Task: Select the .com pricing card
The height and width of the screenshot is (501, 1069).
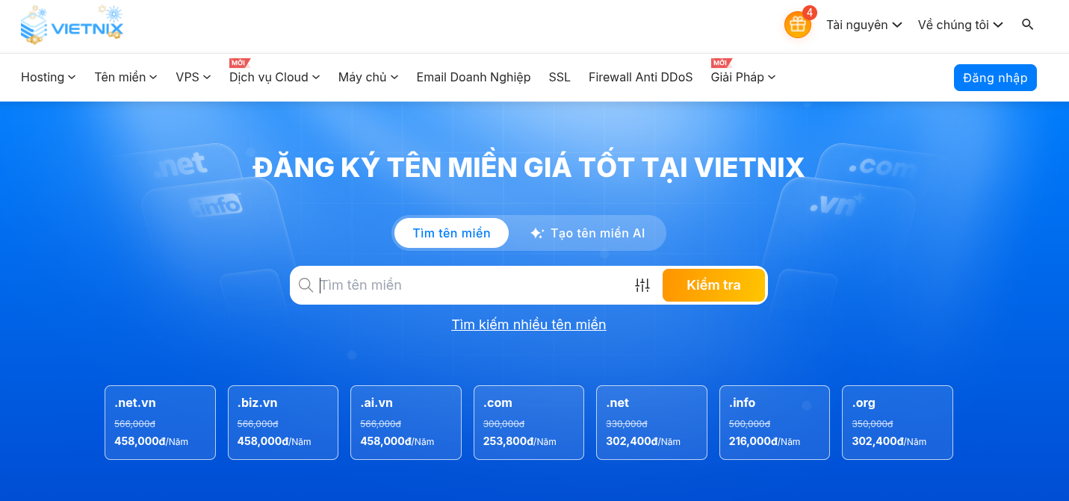Action: click(x=528, y=423)
